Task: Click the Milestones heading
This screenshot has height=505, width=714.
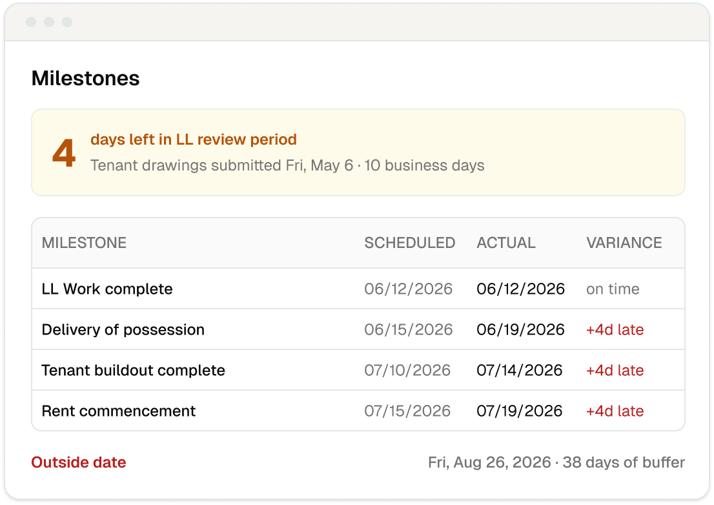Action: 86,78
